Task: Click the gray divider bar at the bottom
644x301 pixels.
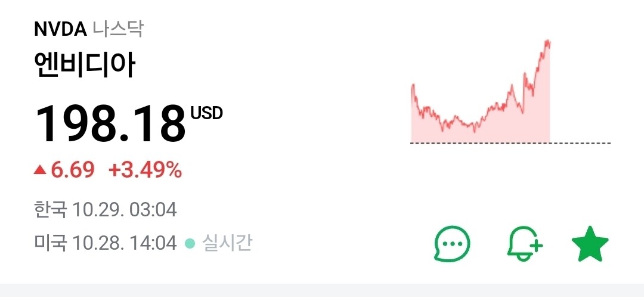Action: pyautogui.click(x=322, y=290)
